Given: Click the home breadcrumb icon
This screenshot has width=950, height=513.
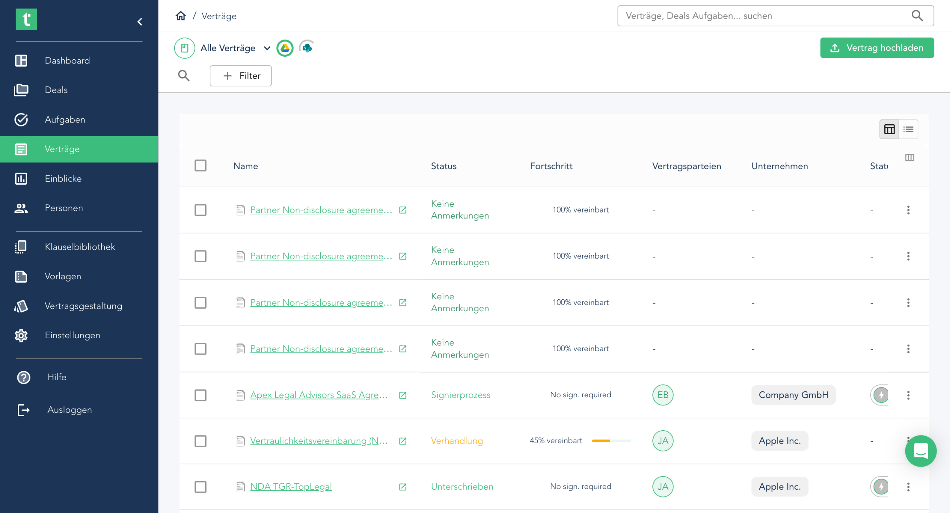Looking at the screenshot, I should [x=181, y=16].
